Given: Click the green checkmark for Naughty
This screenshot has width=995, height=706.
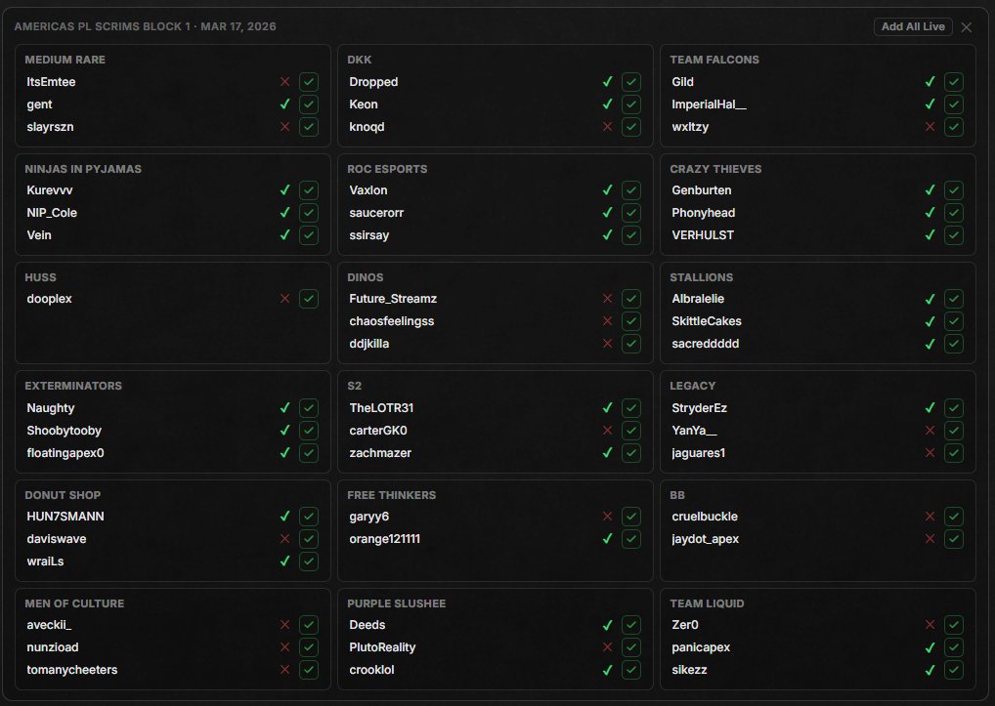Looking at the screenshot, I should [x=285, y=408].
